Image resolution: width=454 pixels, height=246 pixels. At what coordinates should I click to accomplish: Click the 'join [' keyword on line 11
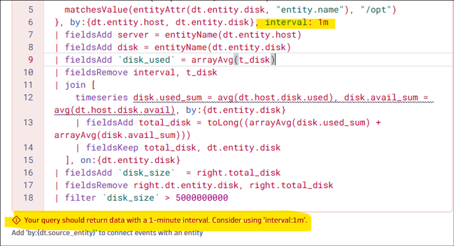[x=80, y=85]
